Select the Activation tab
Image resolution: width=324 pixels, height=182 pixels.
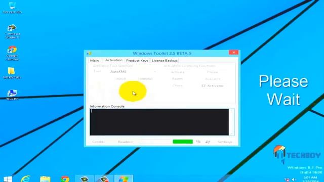click(x=114, y=60)
